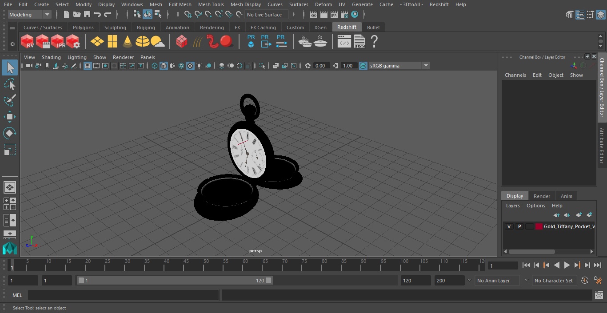The width and height of the screenshot is (607, 313).
Task: Open the Channels menu in Channel Box
Action: point(515,75)
